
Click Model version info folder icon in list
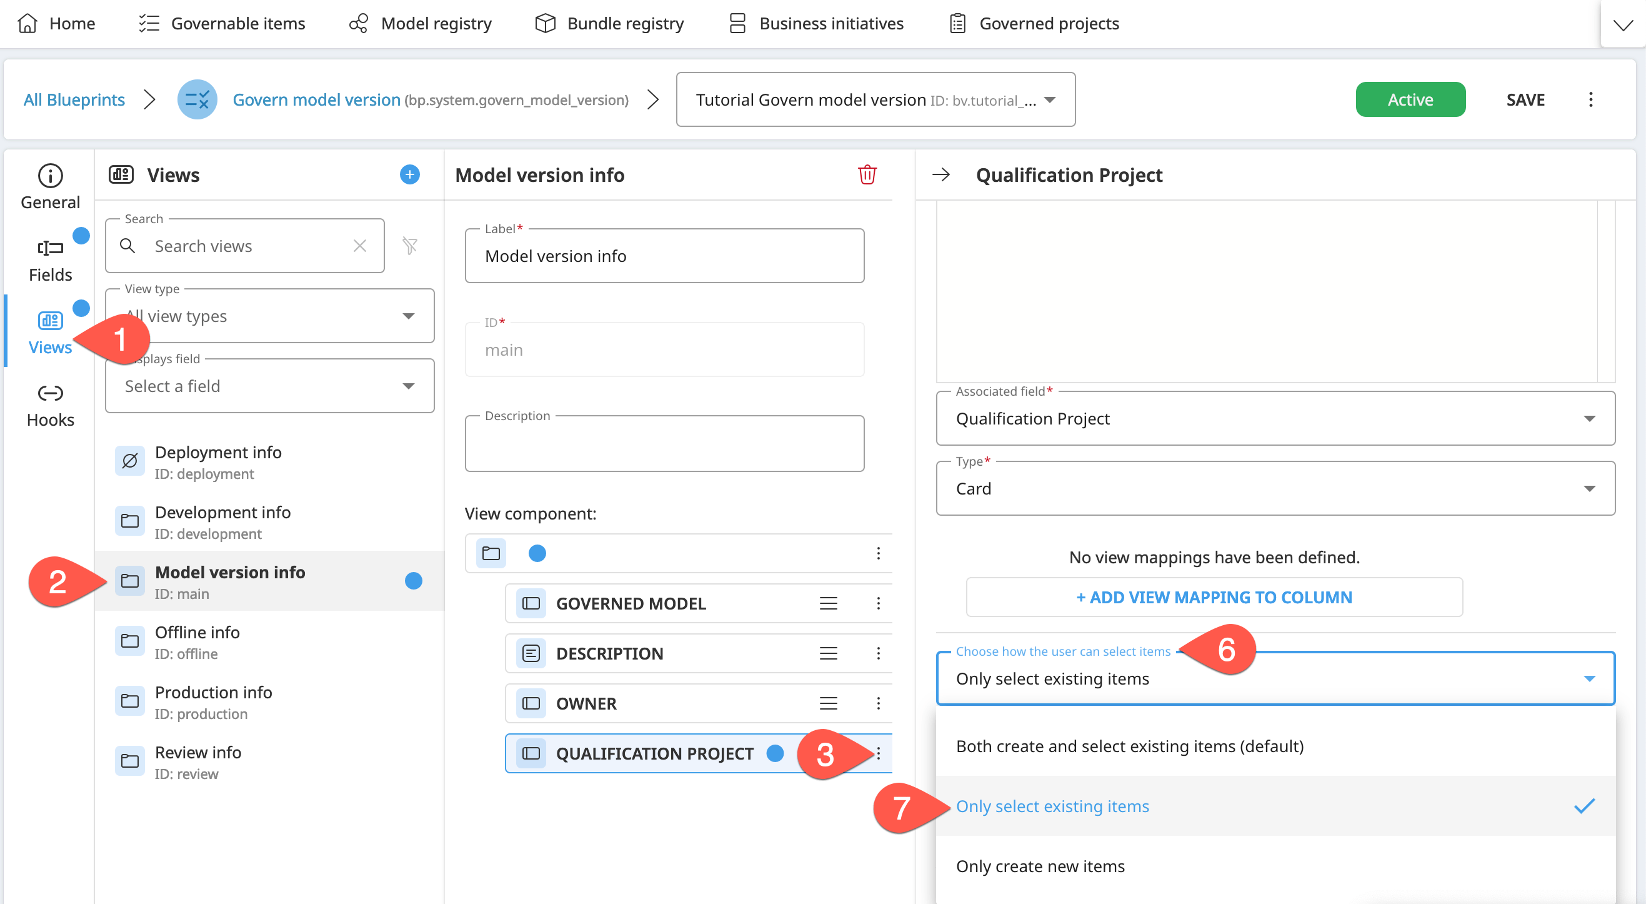[x=130, y=581]
